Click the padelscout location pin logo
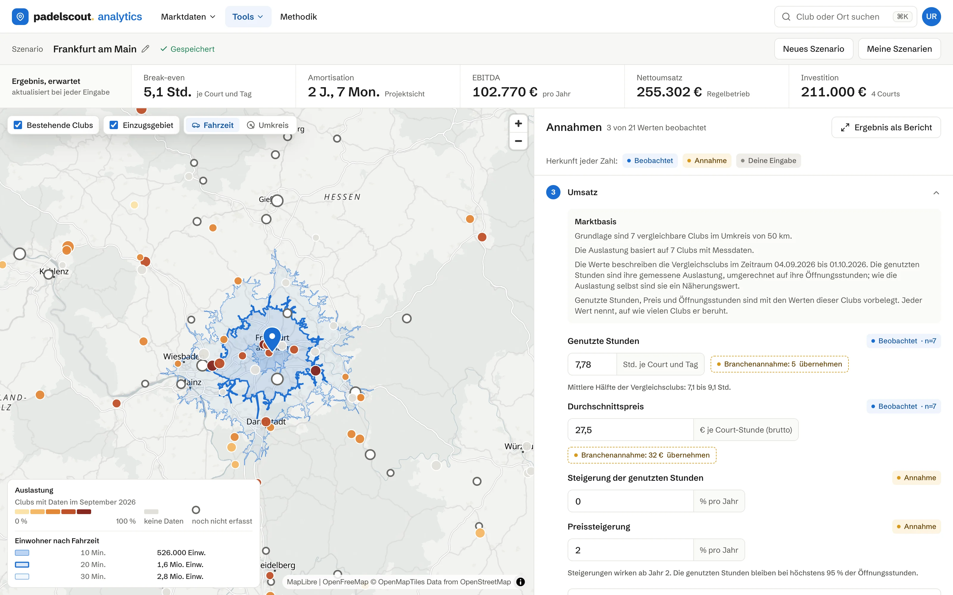 [20, 17]
